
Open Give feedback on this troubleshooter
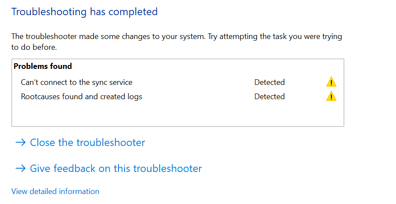[x=116, y=168]
